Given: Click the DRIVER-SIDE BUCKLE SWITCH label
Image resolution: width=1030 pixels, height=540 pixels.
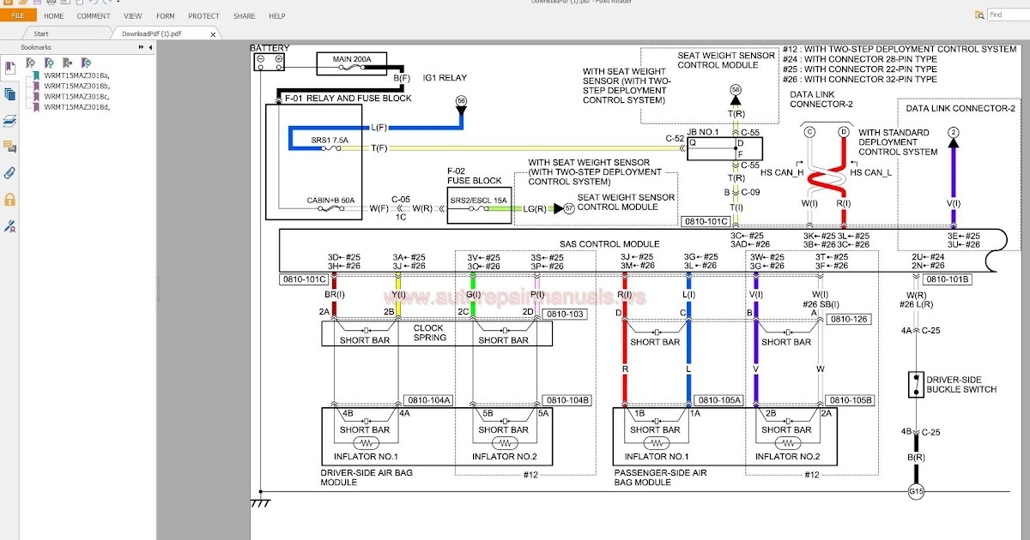Looking at the screenshot, I should tap(961, 385).
